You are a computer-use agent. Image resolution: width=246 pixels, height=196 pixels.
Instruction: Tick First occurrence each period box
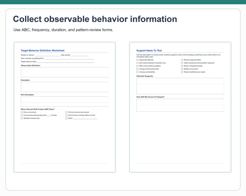coord(66,112)
